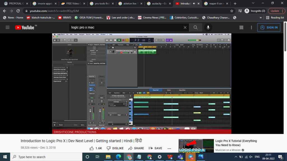Click the Windows Start button
The height and width of the screenshot is (161, 287).
click(x=5, y=157)
